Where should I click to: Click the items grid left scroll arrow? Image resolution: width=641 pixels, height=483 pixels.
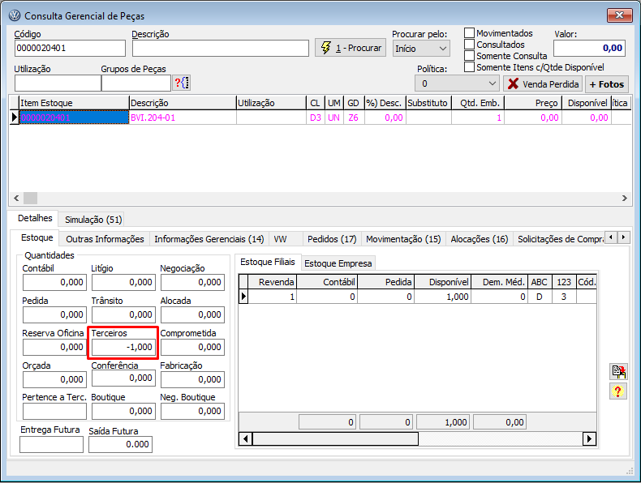(x=16, y=198)
